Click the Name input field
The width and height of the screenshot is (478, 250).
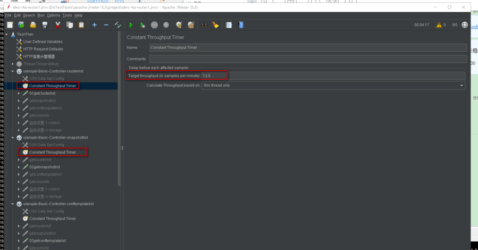[x=308, y=47]
